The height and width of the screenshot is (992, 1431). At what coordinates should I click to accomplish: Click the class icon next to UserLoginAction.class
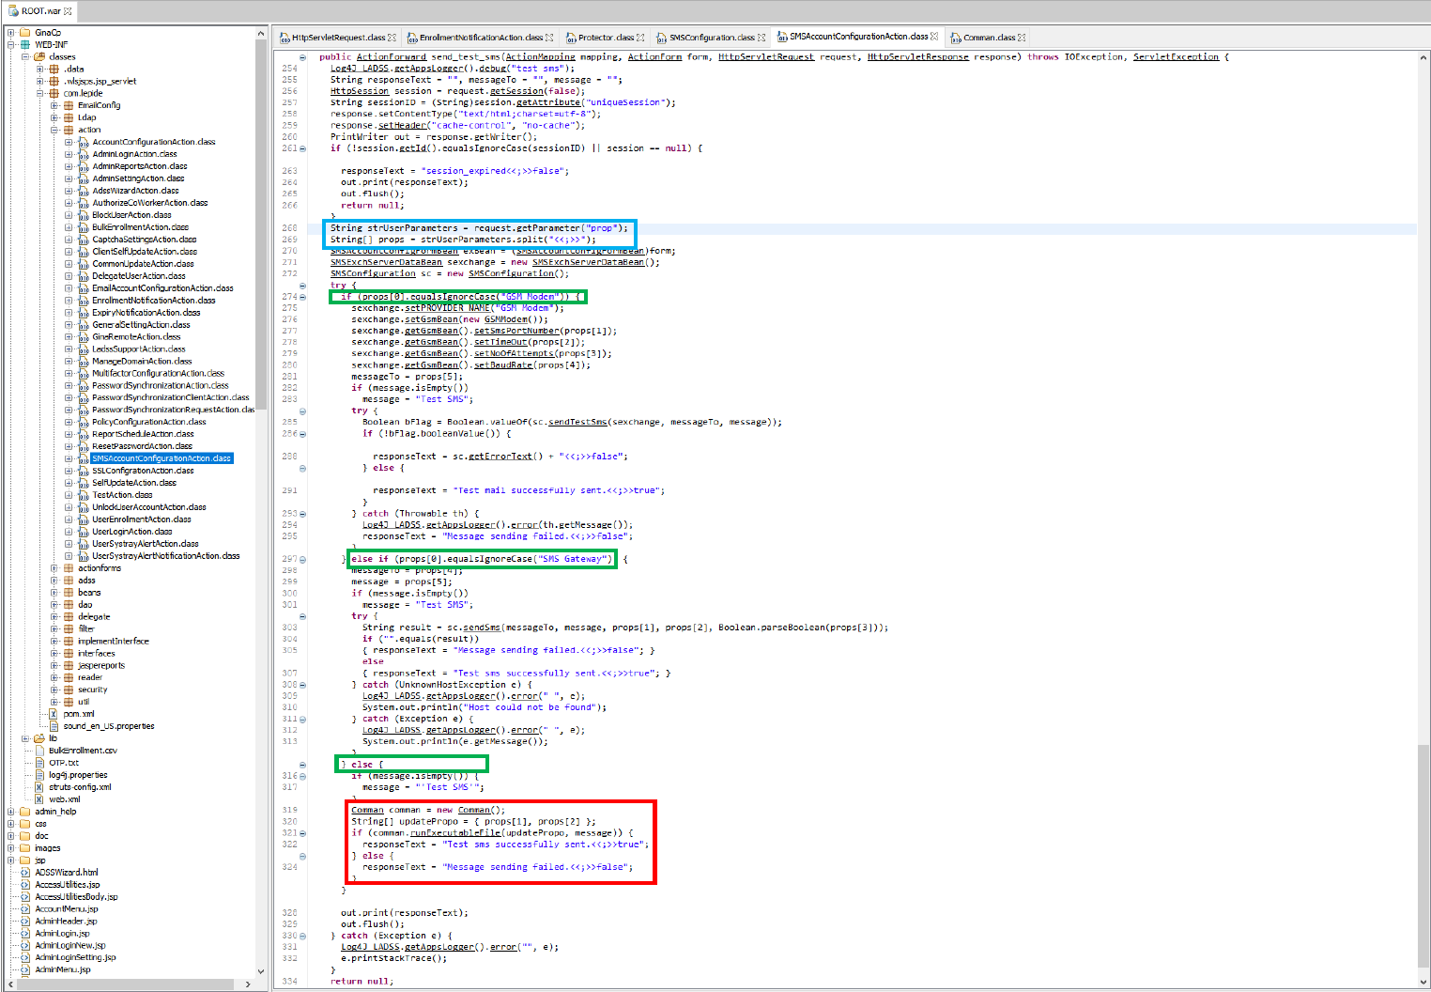pyautogui.click(x=84, y=532)
